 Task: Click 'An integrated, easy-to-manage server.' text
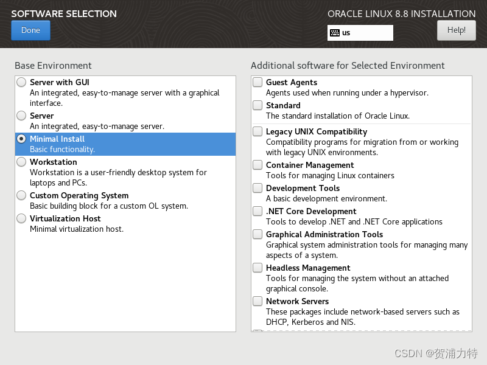pos(97,127)
